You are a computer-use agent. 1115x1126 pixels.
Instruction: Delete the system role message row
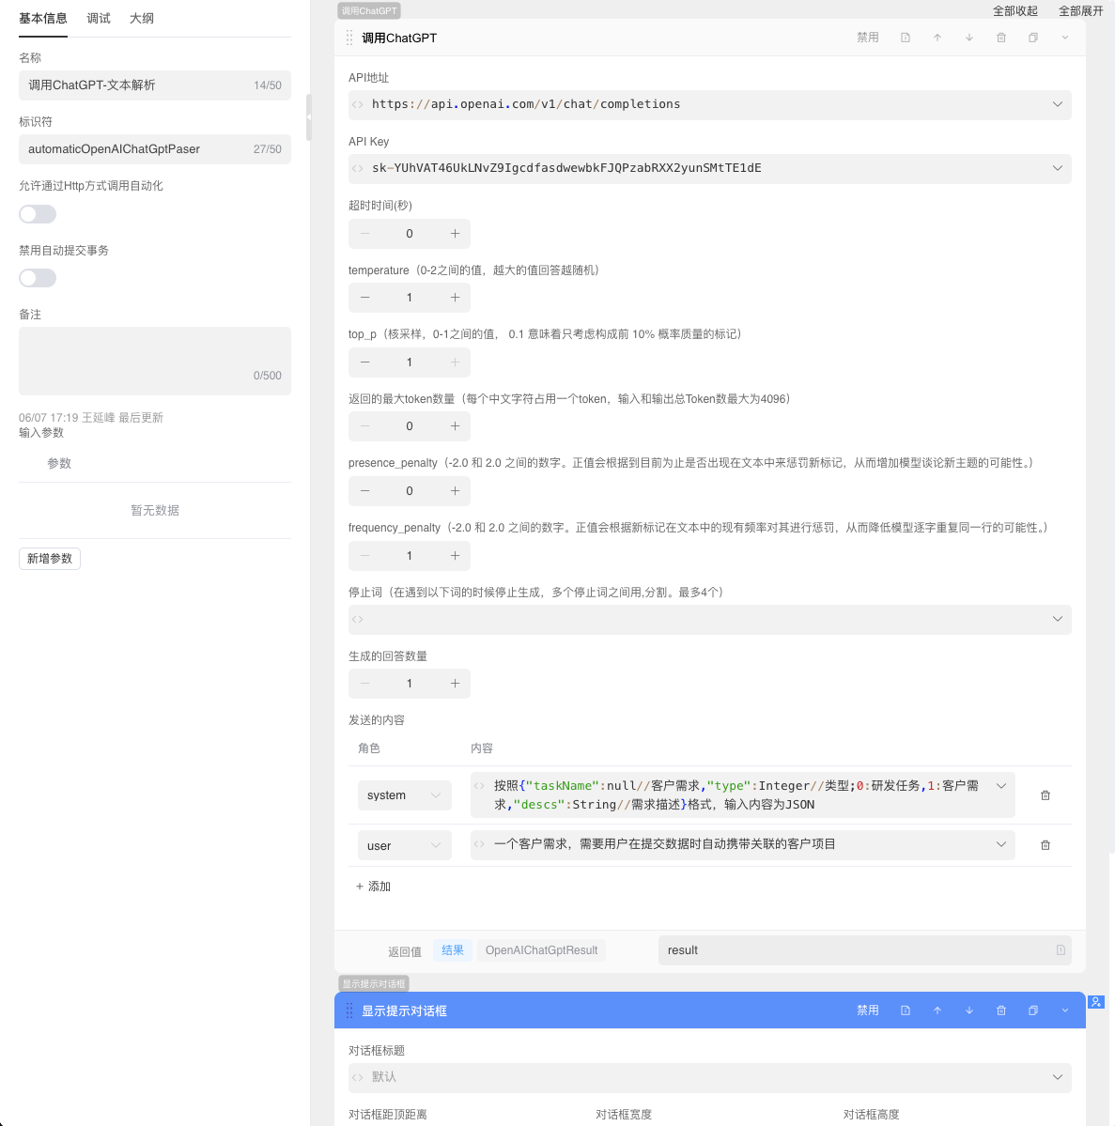coord(1045,794)
